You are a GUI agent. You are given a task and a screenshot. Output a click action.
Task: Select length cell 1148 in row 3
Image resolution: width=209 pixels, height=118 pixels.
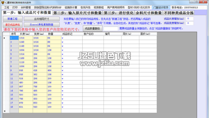[x=26, y=46]
